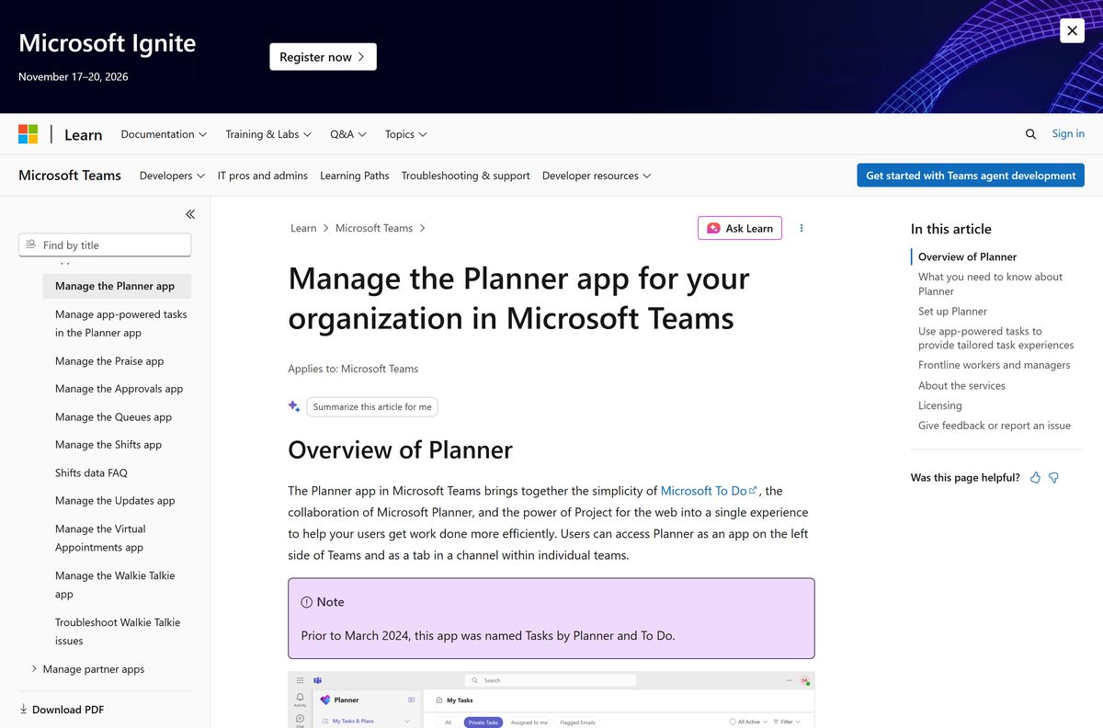Jump to Give feedback or report an issue

coord(995,426)
